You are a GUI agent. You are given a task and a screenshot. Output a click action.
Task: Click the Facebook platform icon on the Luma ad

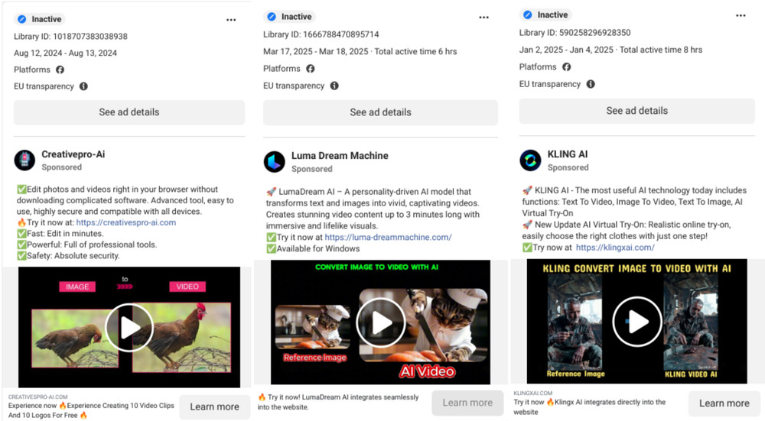(x=311, y=69)
